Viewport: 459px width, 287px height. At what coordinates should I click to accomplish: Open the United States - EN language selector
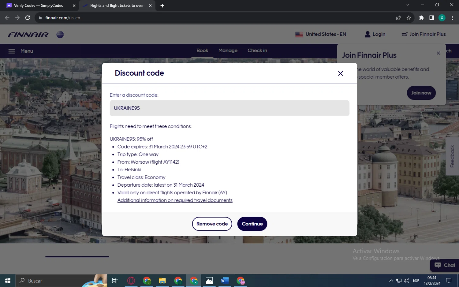321,34
